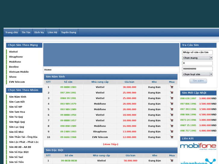
Task: Click buy cart icon for 093 989 1979
Action: [172, 104]
